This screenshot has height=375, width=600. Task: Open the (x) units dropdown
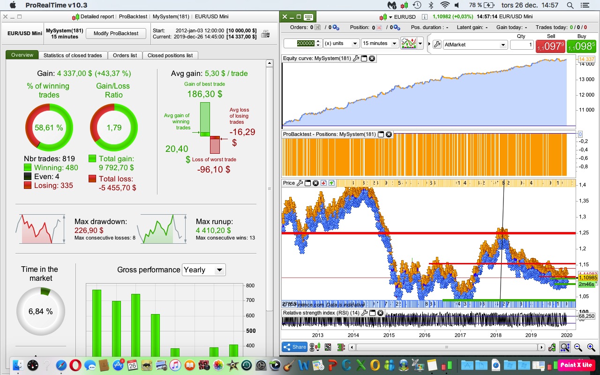tap(341, 44)
